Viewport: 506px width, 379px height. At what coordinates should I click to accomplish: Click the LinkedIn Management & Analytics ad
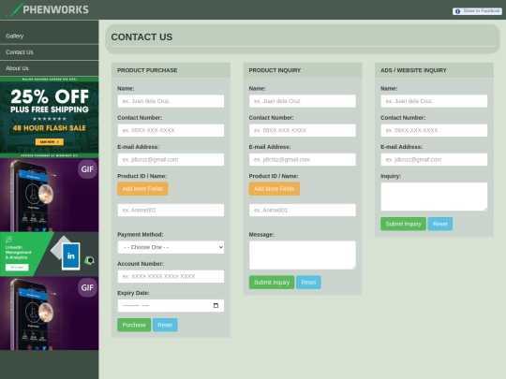[x=50, y=255]
